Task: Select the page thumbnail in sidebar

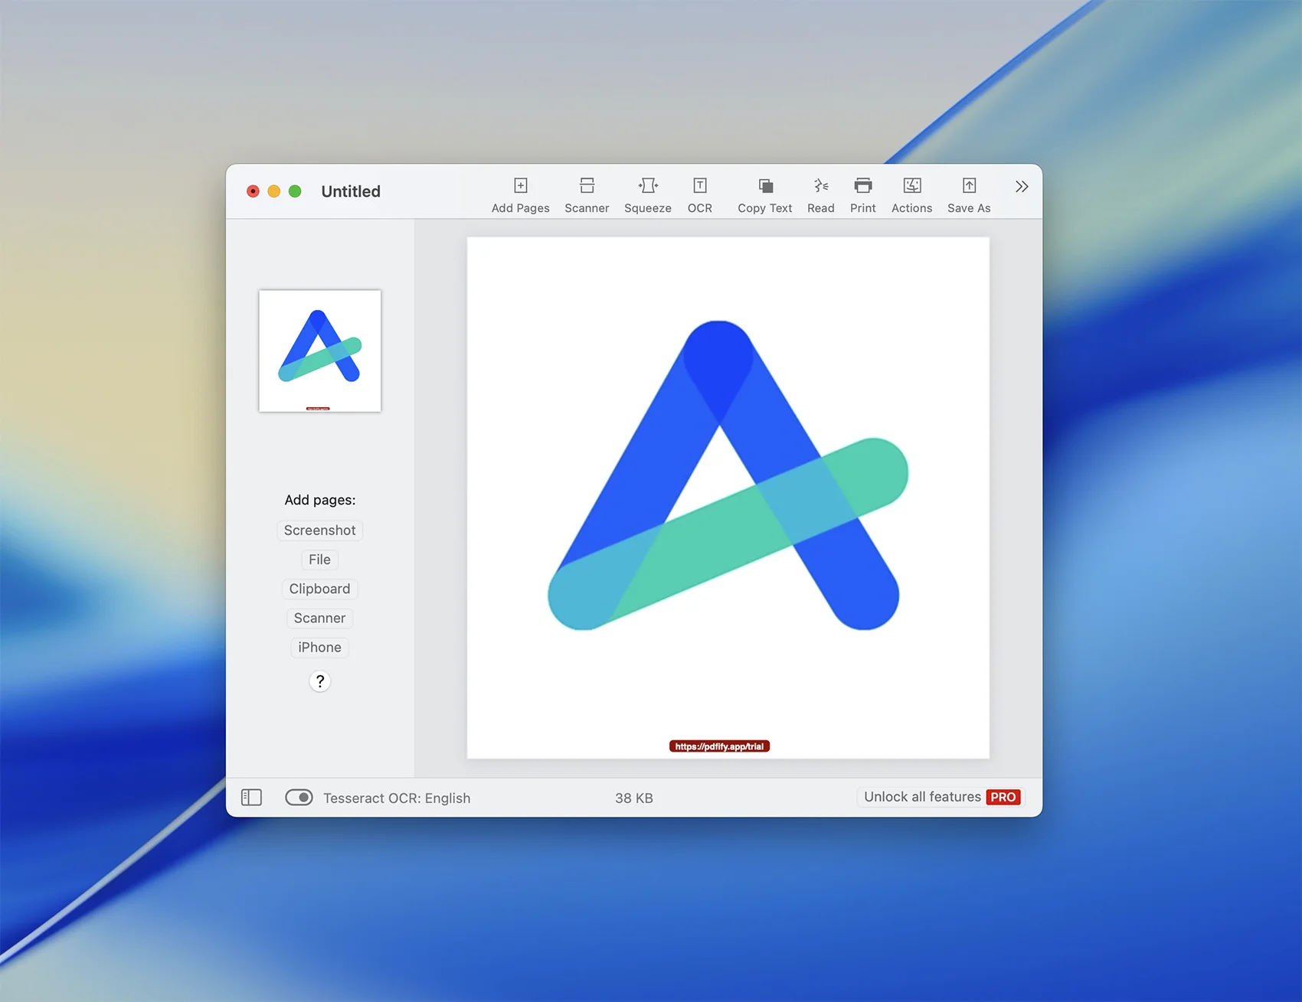Action: click(319, 351)
